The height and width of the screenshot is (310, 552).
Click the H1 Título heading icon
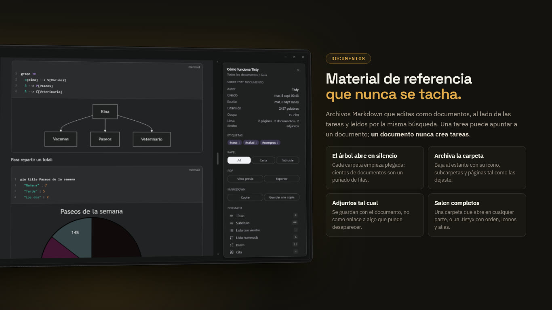[232, 216]
